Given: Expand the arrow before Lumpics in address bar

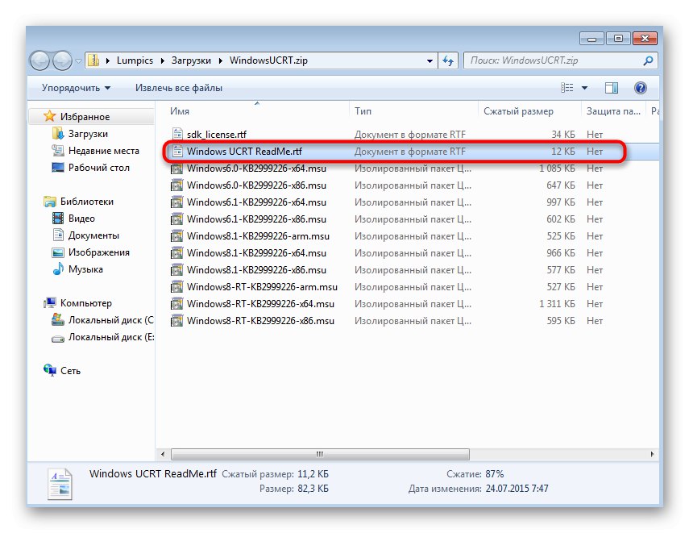Looking at the screenshot, I should click(x=108, y=60).
